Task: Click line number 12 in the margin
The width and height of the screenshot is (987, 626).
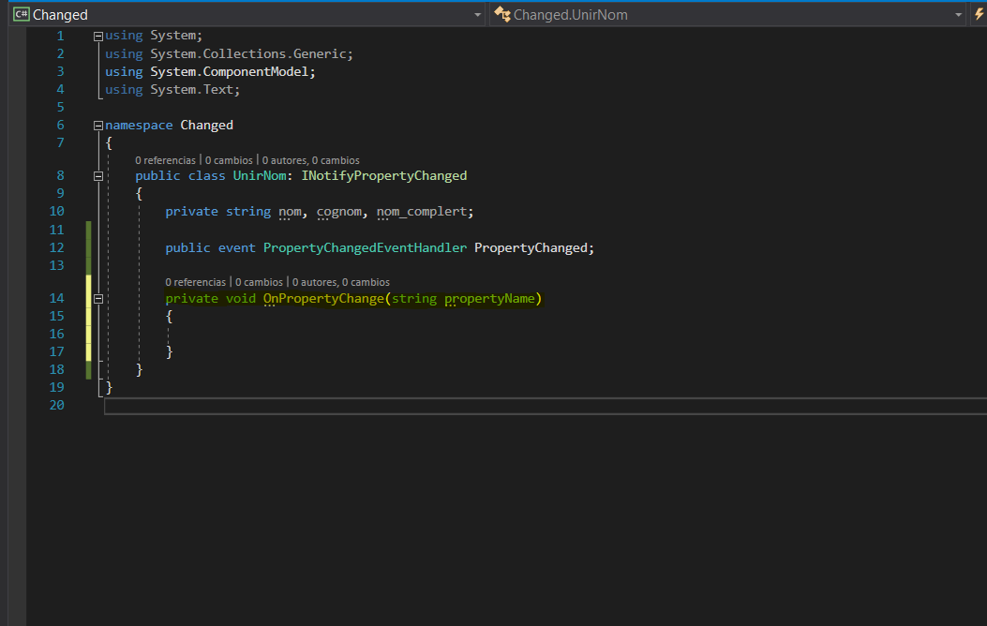Action: coord(56,247)
